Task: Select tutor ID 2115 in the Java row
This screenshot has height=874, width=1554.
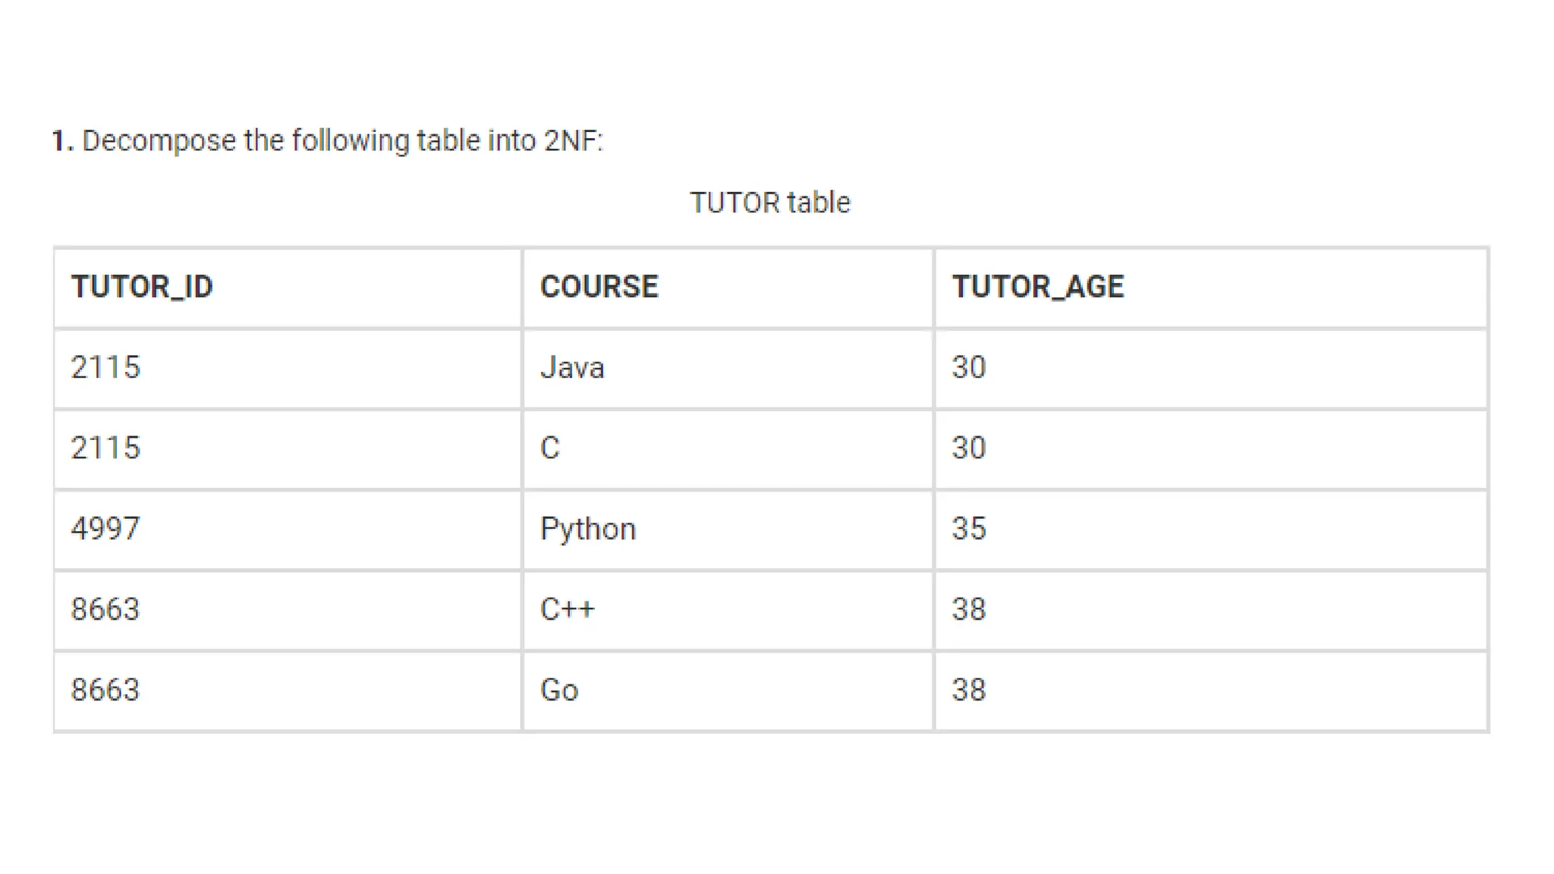Action: pyautogui.click(x=105, y=368)
